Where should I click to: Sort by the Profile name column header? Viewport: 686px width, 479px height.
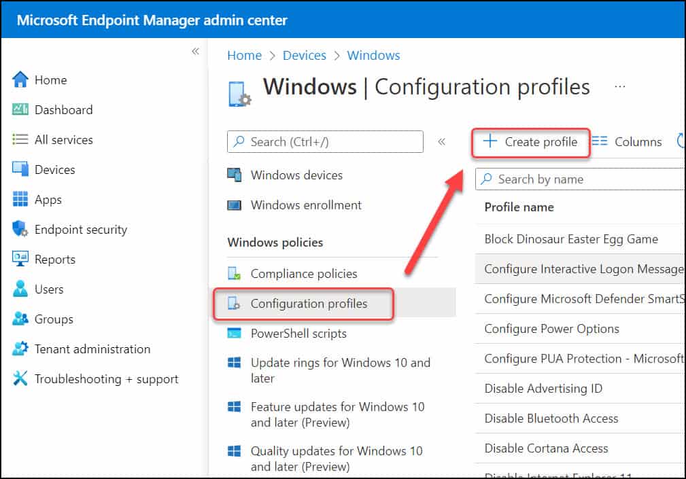tap(519, 207)
